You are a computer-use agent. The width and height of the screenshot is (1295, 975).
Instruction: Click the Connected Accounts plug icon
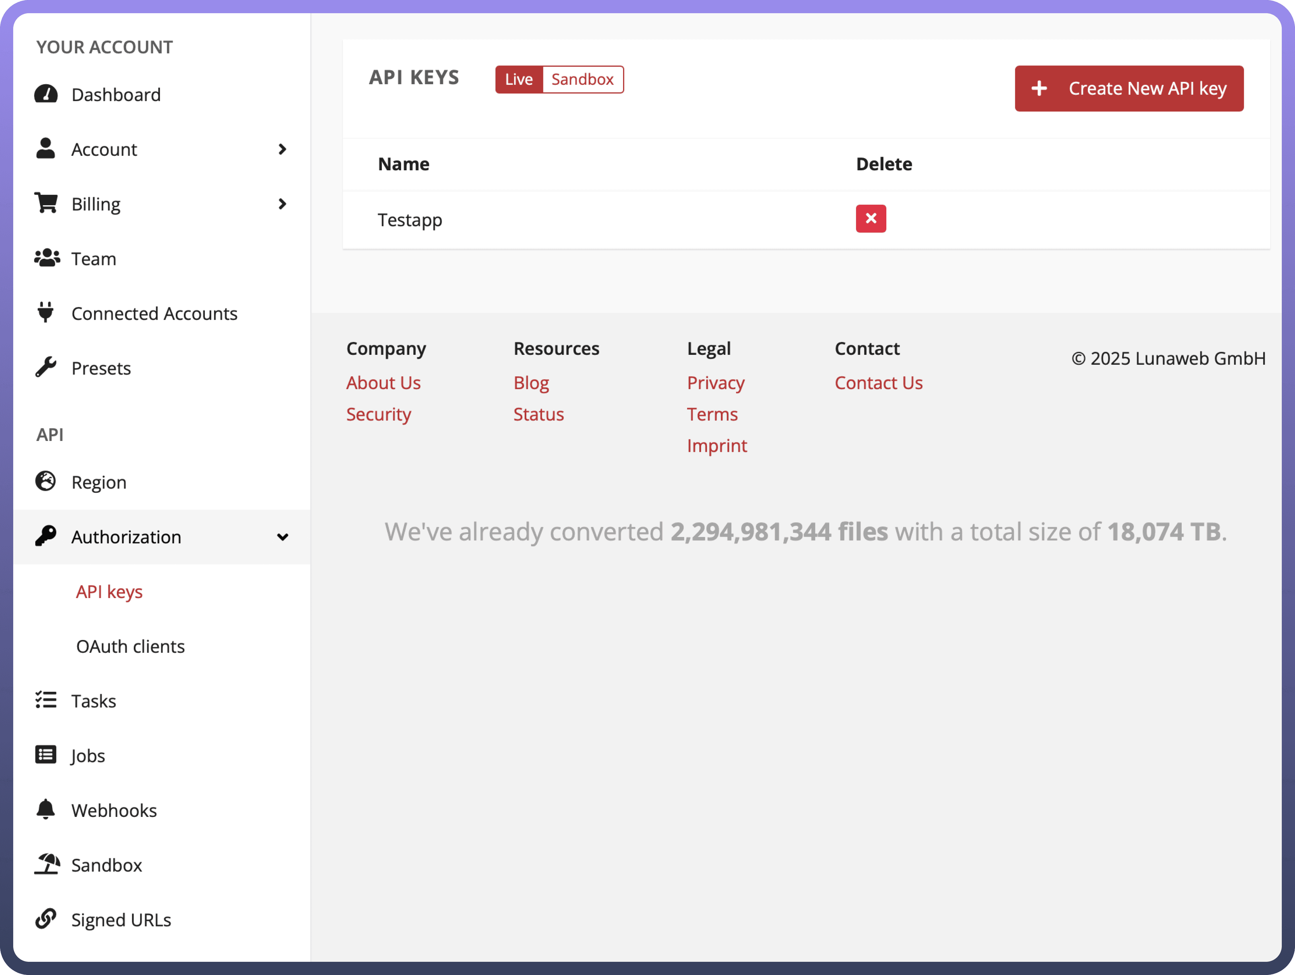pos(46,312)
